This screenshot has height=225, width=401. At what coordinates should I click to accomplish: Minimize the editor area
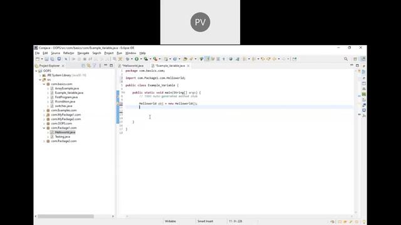352,66
